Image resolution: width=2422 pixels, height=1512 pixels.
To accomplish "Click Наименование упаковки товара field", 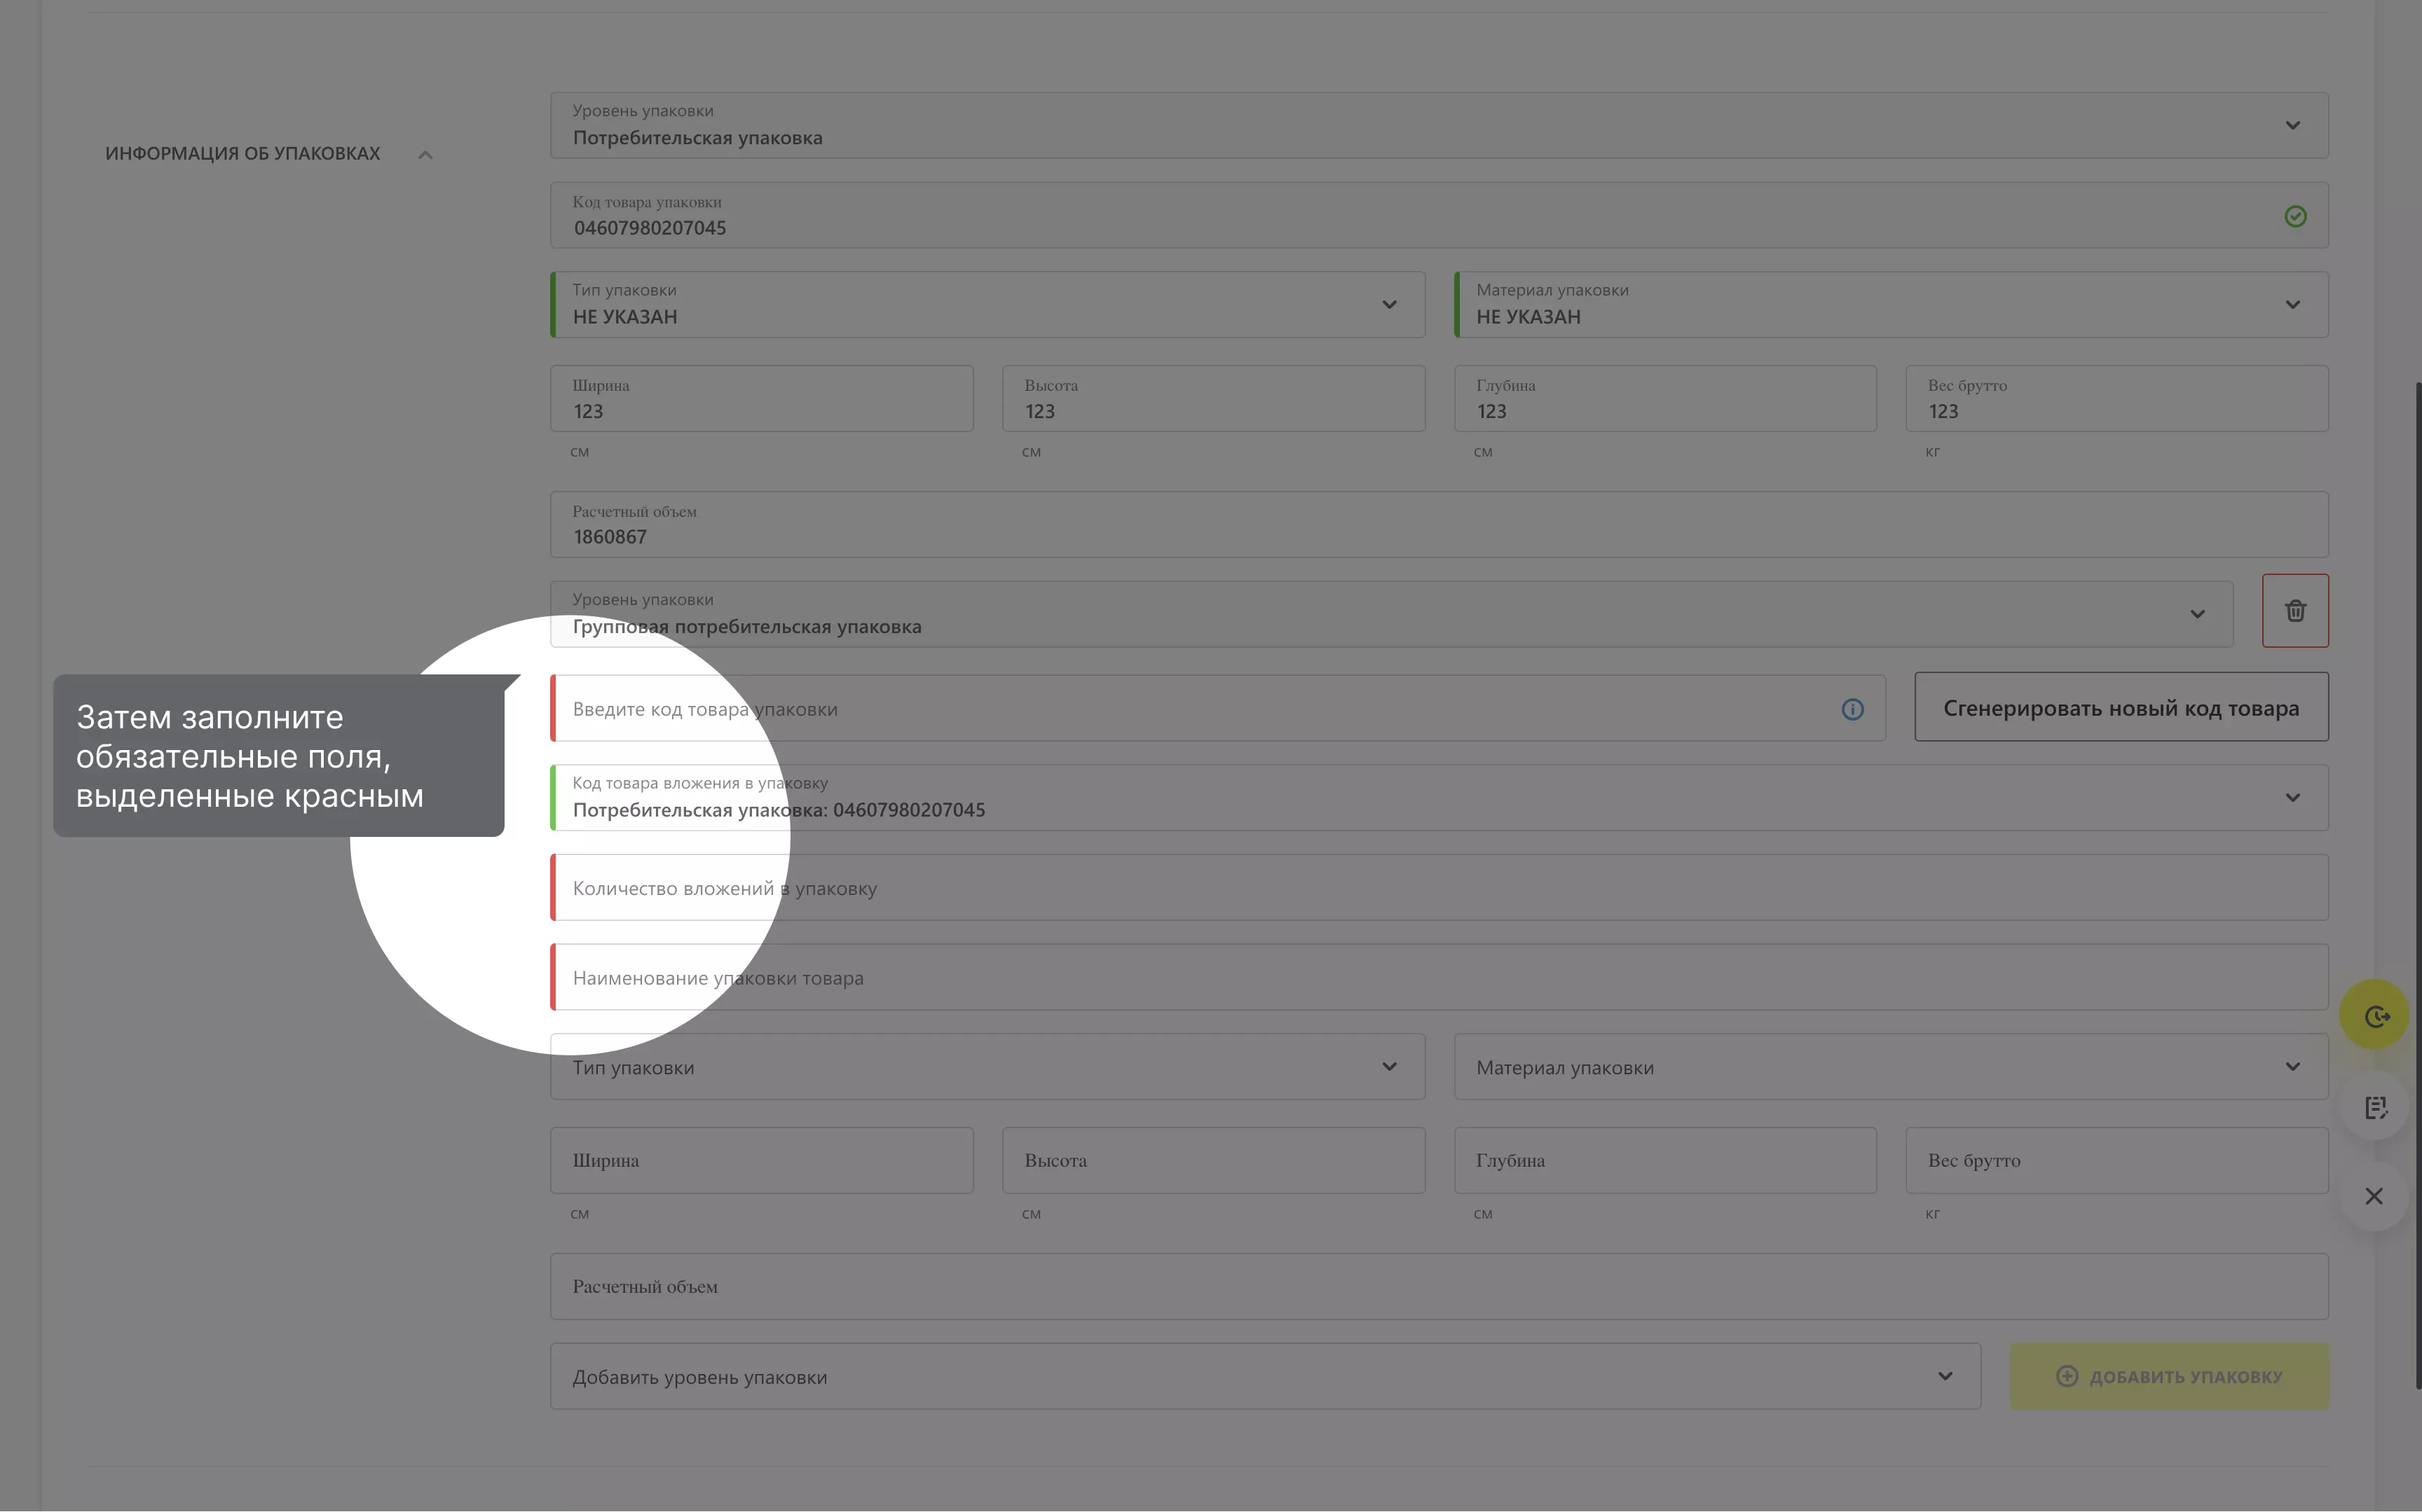I will [x=1439, y=977].
